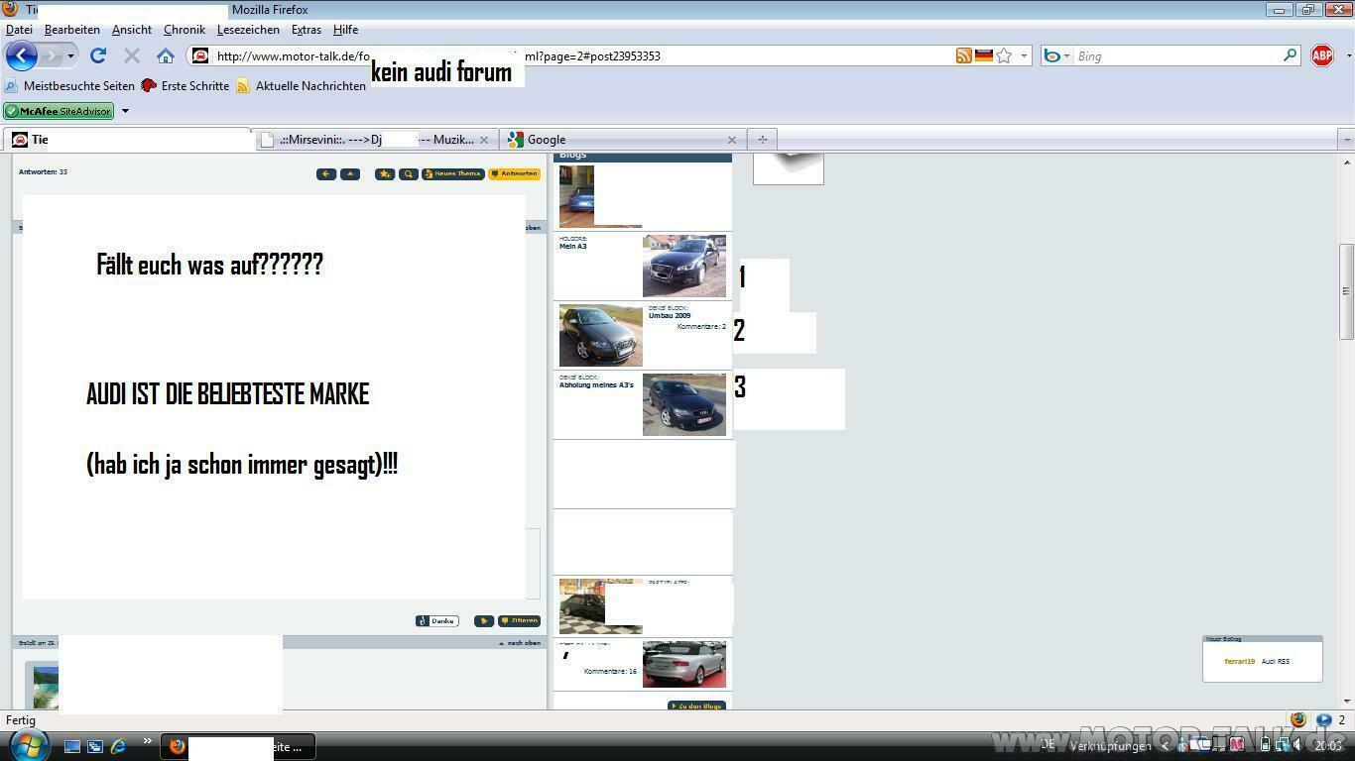Open Adblock Plus ABP icon
The image size is (1355, 761).
point(1322,55)
